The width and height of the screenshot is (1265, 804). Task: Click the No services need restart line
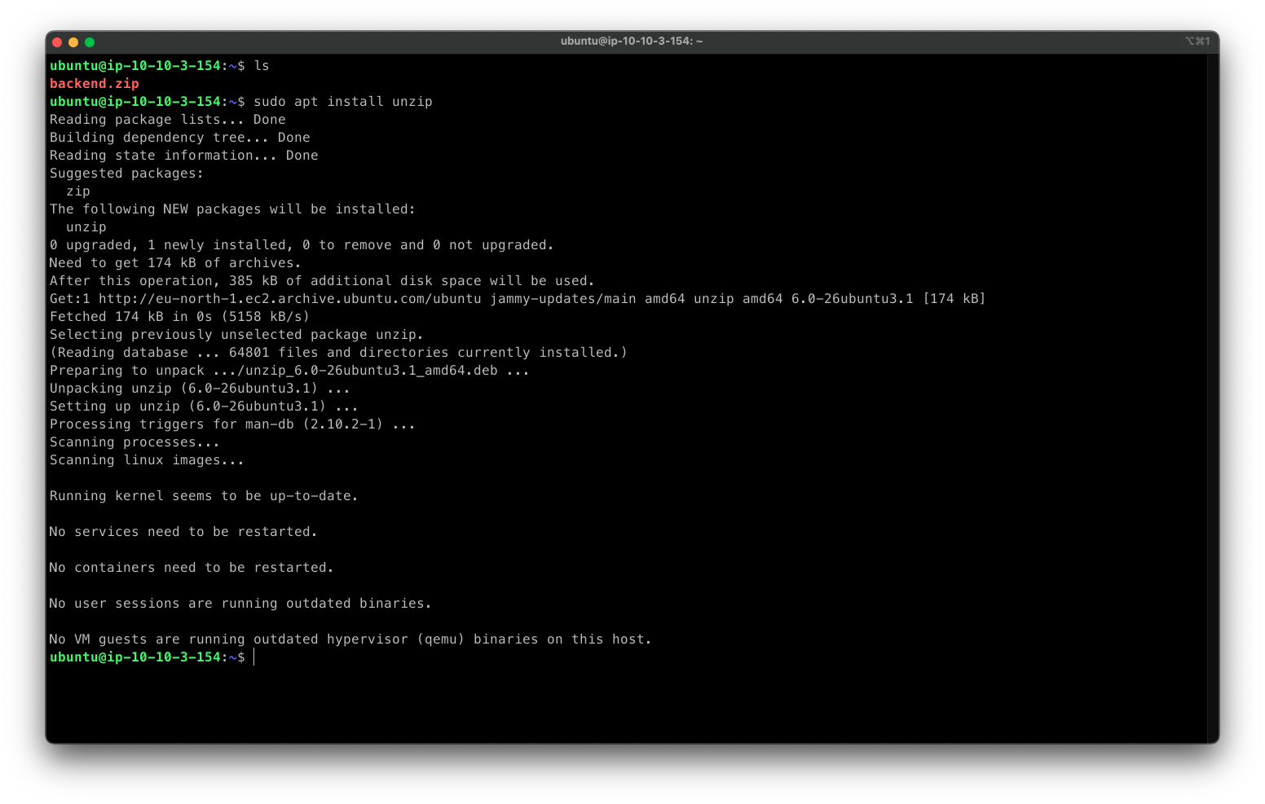[x=183, y=531]
